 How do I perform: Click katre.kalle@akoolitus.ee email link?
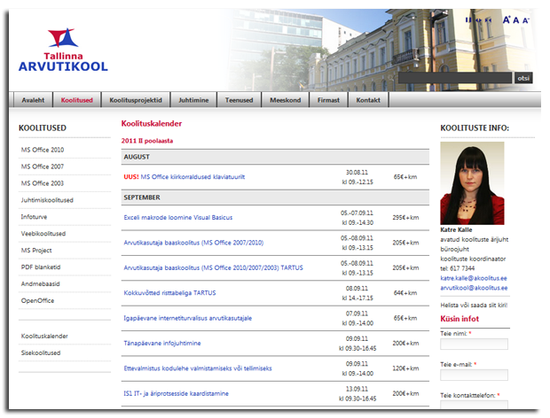(474, 278)
